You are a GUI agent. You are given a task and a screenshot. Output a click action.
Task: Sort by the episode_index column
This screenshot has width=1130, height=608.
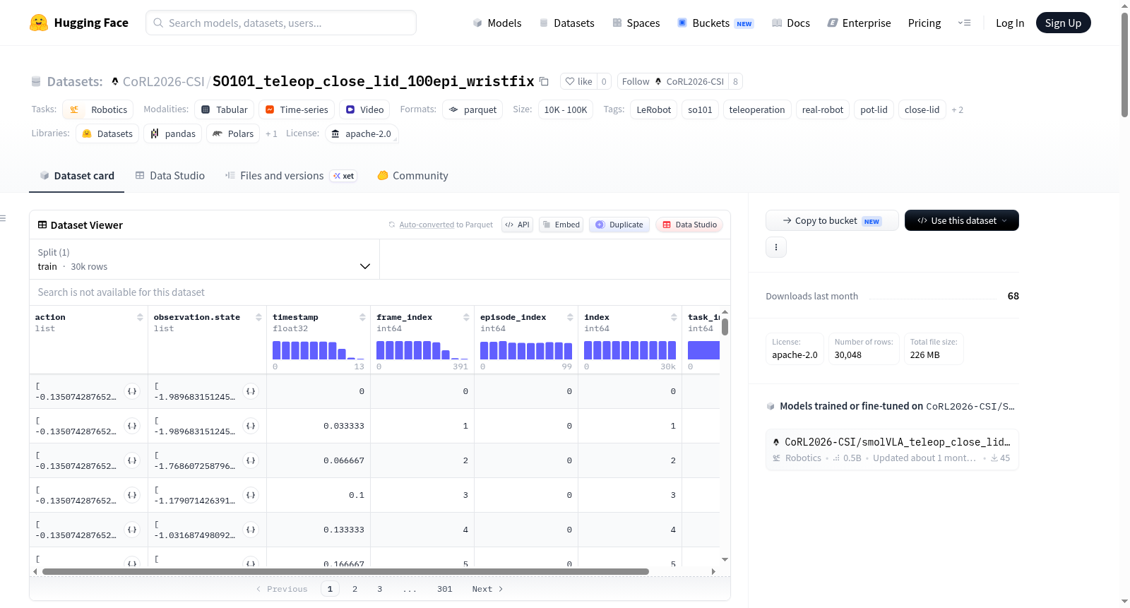tap(570, 317)
